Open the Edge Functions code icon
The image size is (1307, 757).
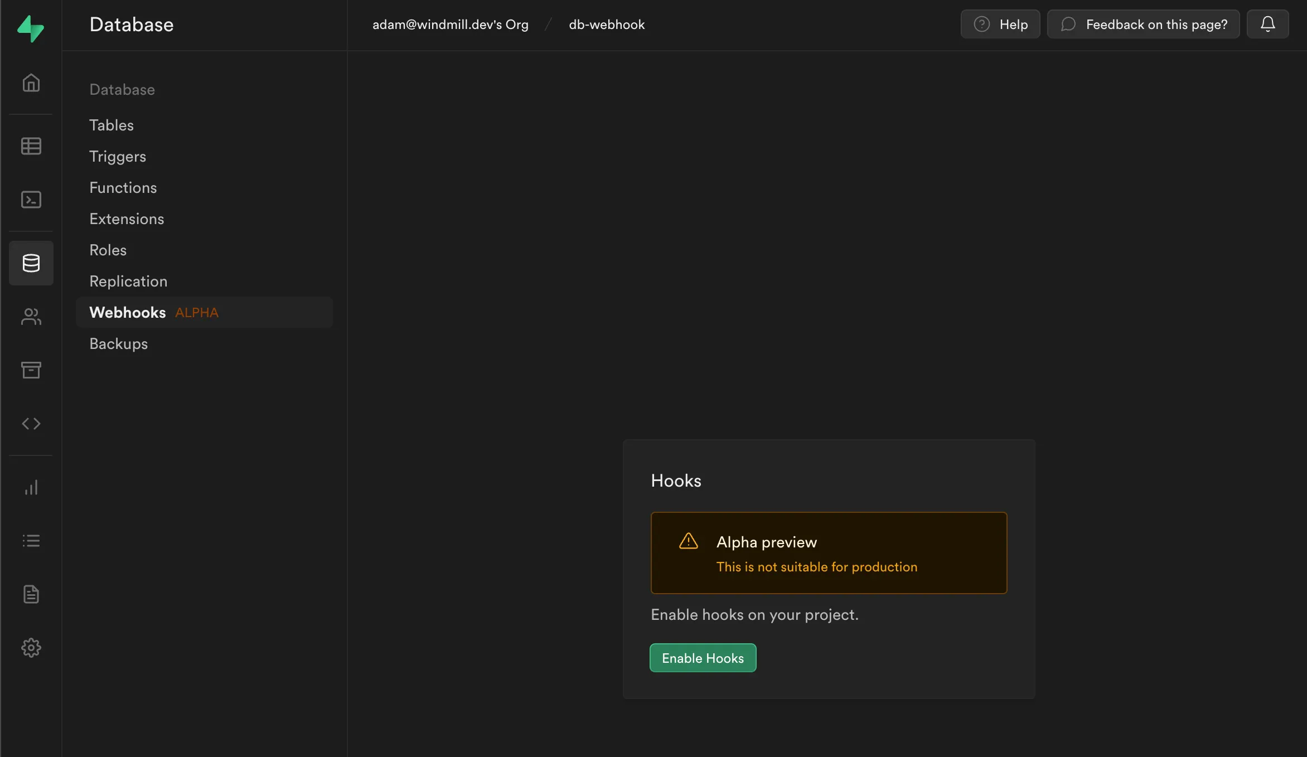click(31, 423)
